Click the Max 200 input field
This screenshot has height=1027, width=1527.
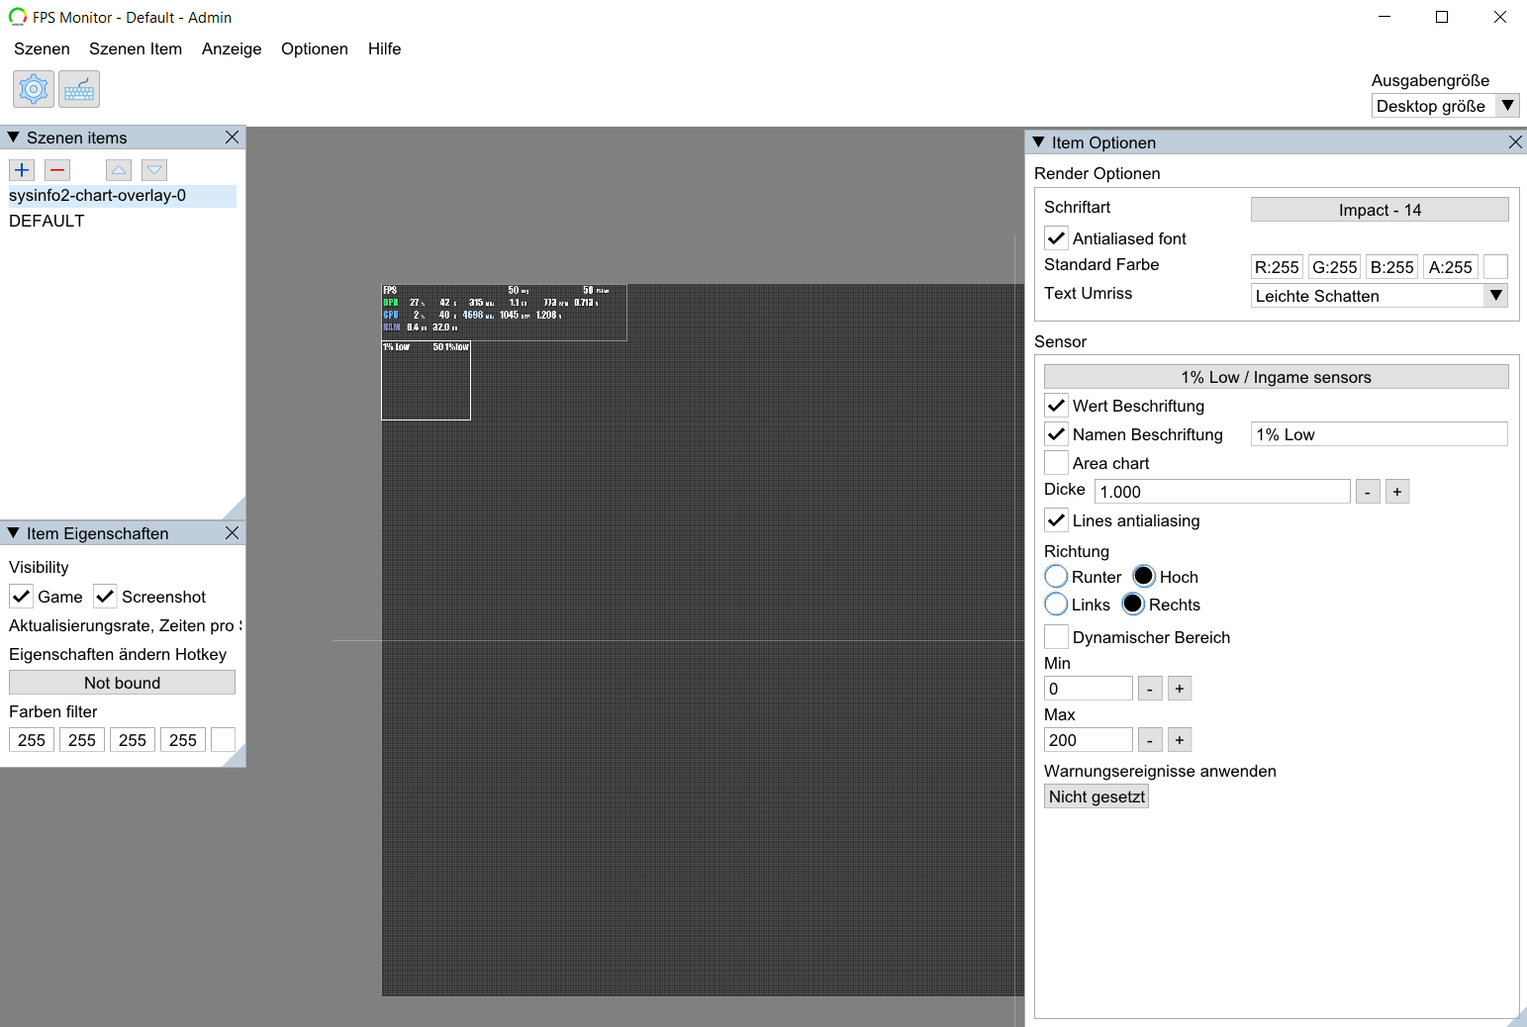click(x=1089, y=740)
